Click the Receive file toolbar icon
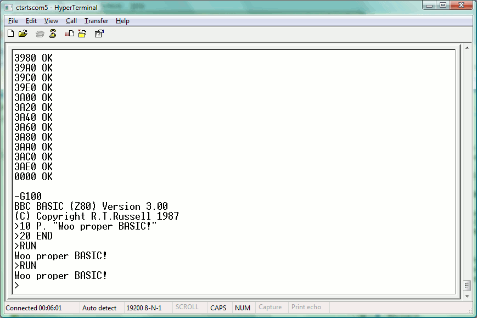This screenshot has width=477, height=318. coord(82,34)
